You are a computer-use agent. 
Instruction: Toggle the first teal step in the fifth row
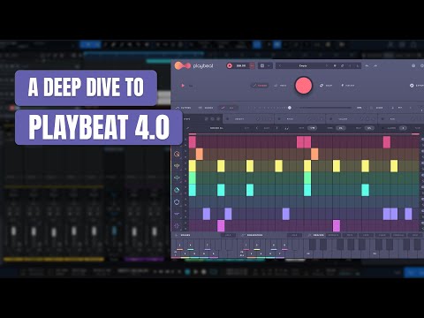coord(193,190)
